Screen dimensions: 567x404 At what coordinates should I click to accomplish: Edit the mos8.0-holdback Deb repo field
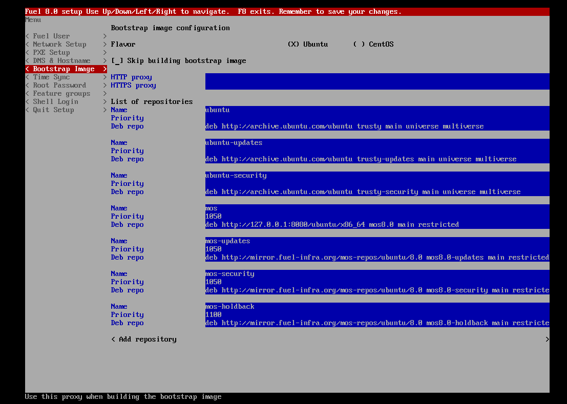click(377, 323)
